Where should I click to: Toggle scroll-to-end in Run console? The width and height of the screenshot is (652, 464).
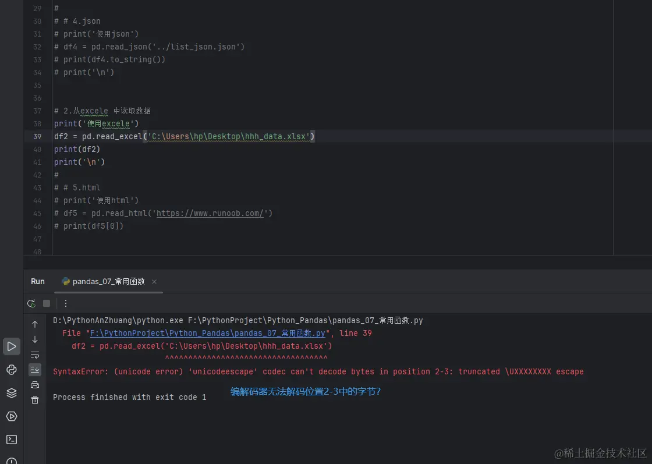35,369
